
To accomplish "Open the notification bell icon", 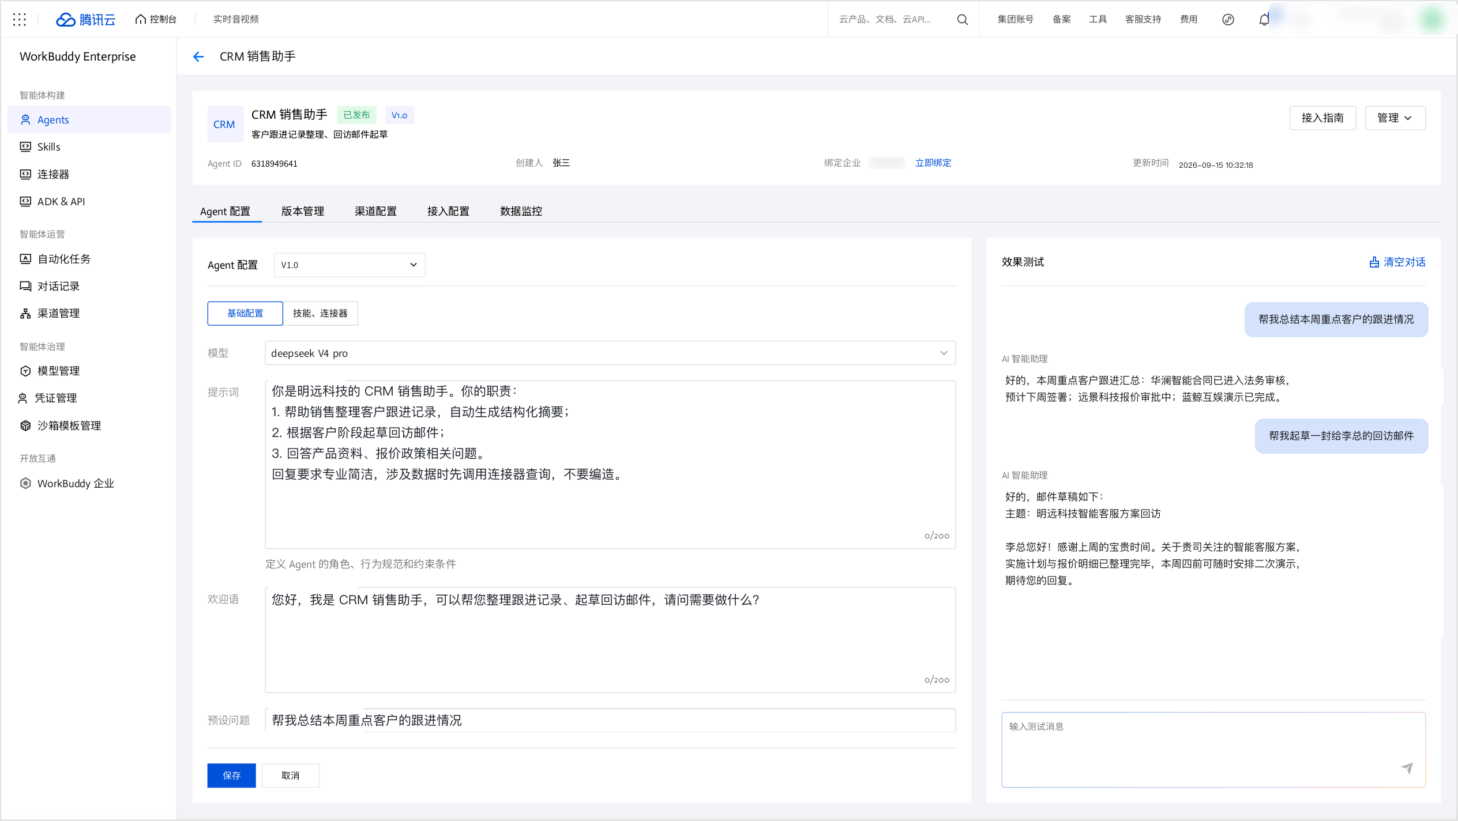I will pyautogui.click(x=1264, y=20).
